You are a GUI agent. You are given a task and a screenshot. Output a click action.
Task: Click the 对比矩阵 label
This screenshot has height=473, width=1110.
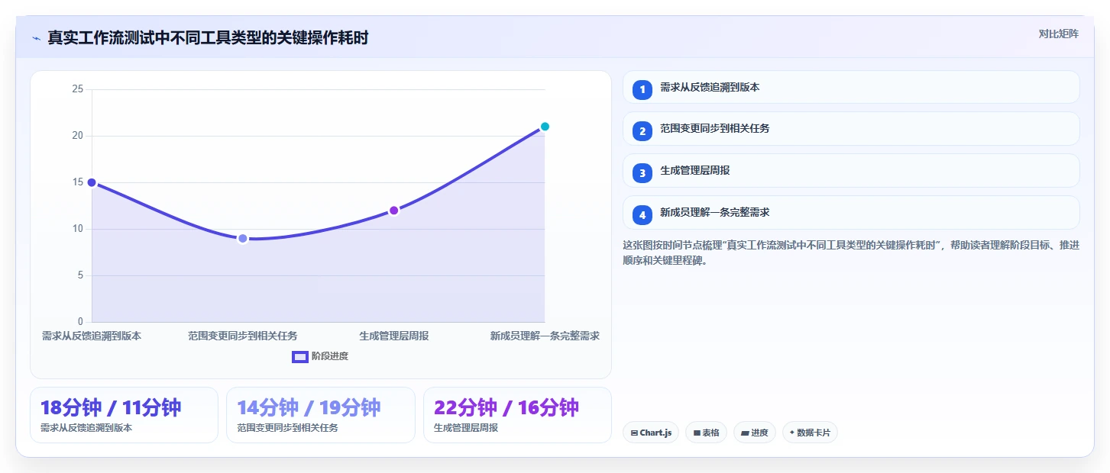1058,34
